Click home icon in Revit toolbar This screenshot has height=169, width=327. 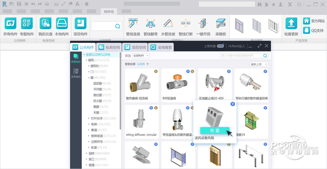(87, 4)
